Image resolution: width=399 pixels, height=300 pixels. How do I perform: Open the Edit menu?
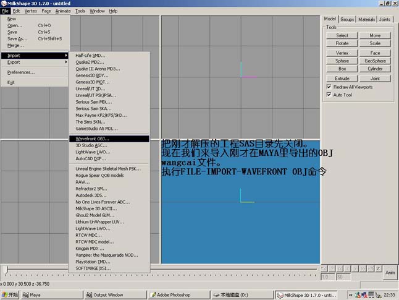tap(16, 11)
